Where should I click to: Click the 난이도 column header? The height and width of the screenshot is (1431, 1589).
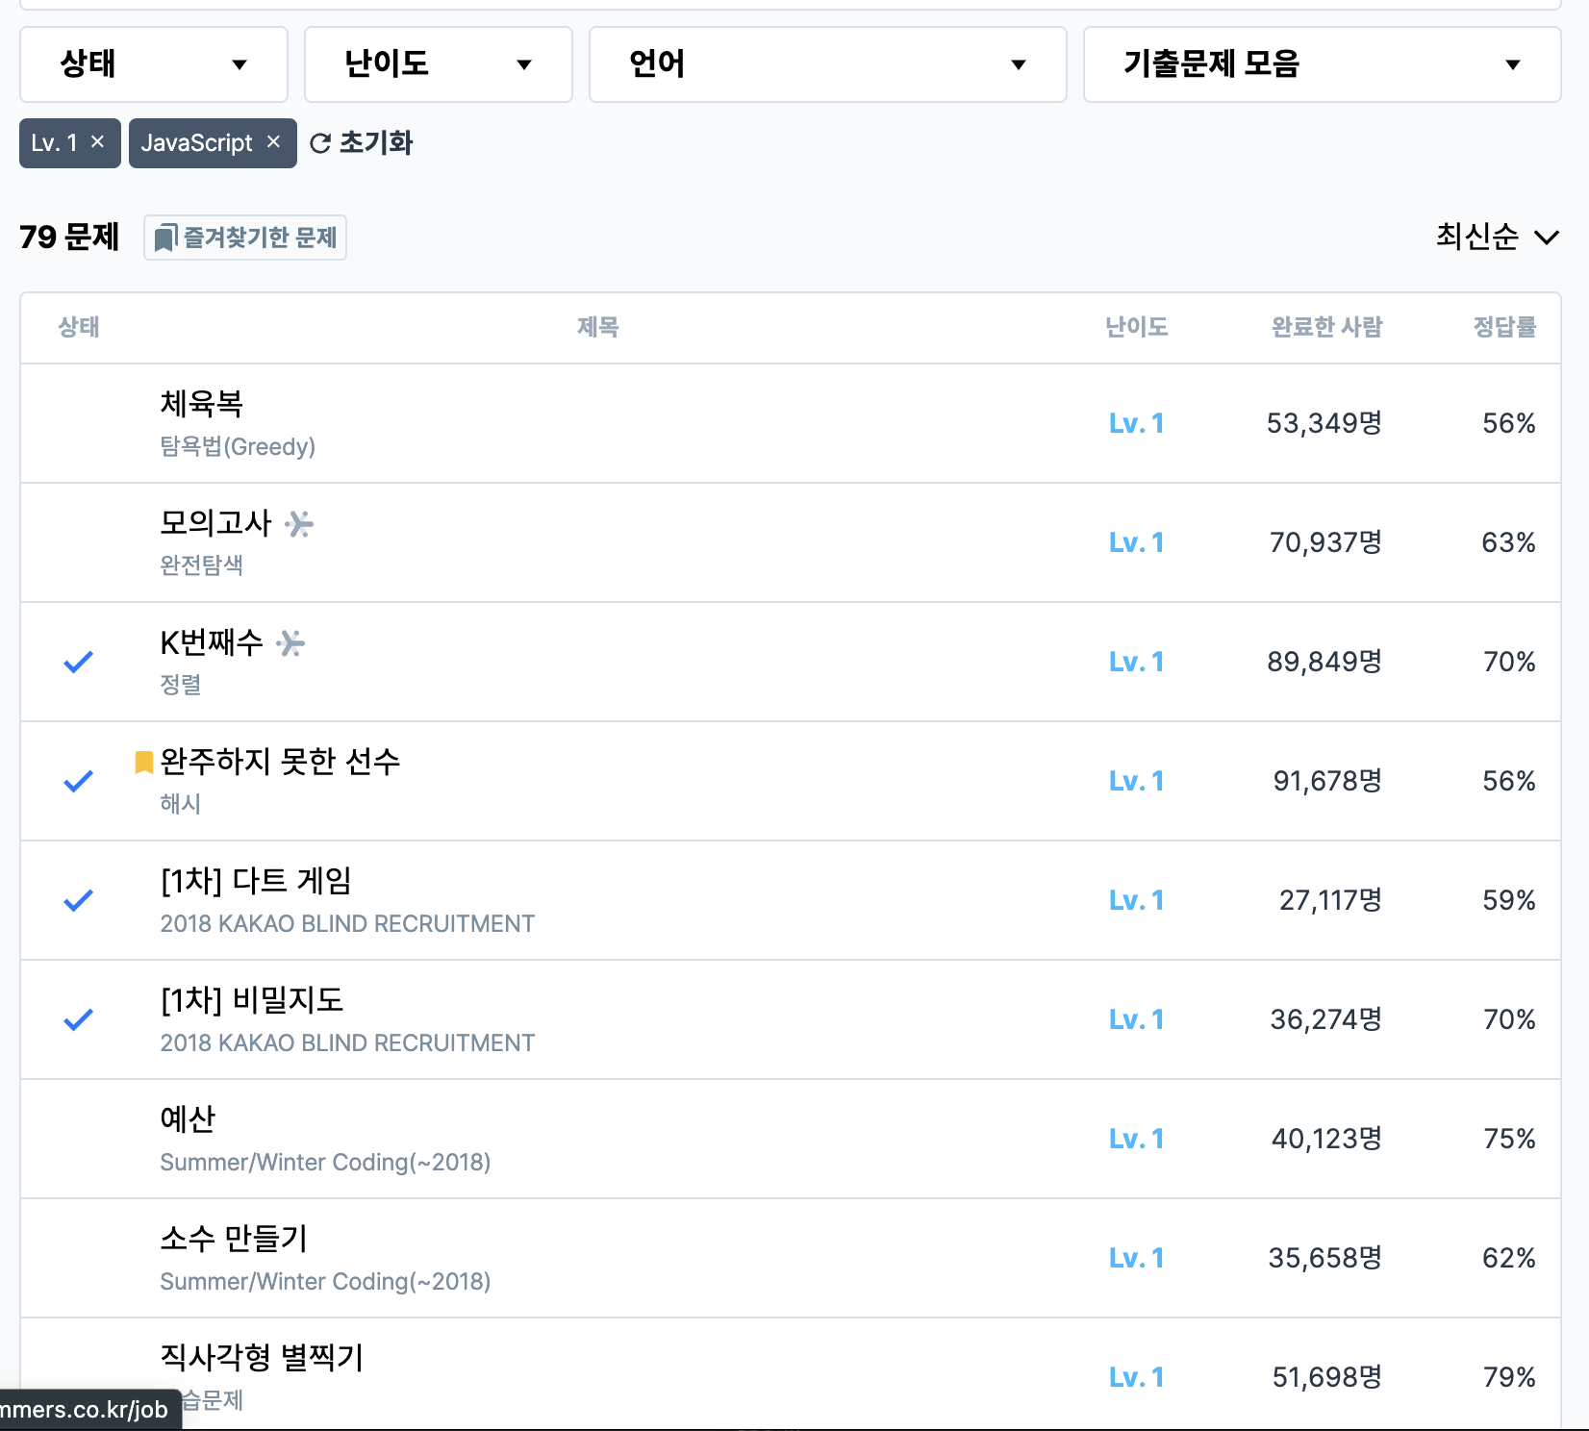point(1137,327)
